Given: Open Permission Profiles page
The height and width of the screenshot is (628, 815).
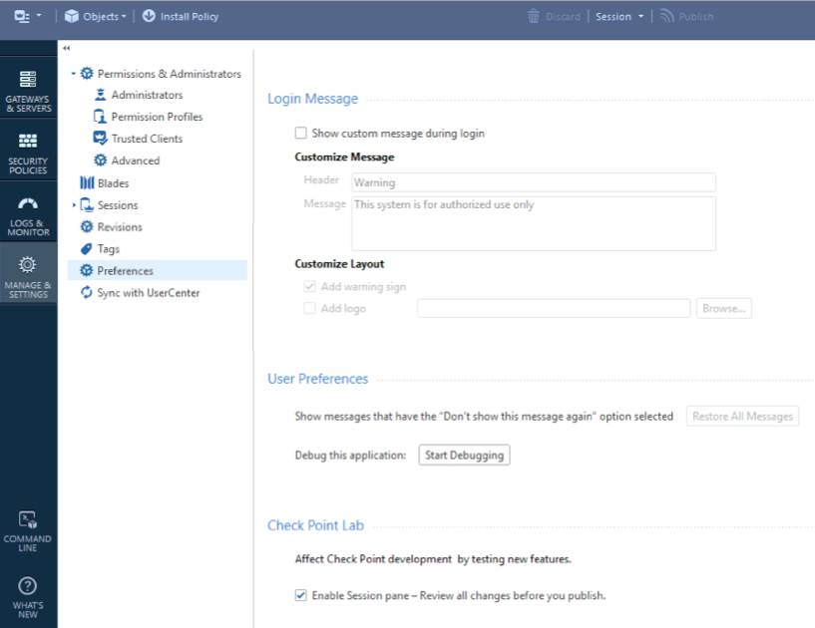Looking at the screenshot, I should pos(157,117).
